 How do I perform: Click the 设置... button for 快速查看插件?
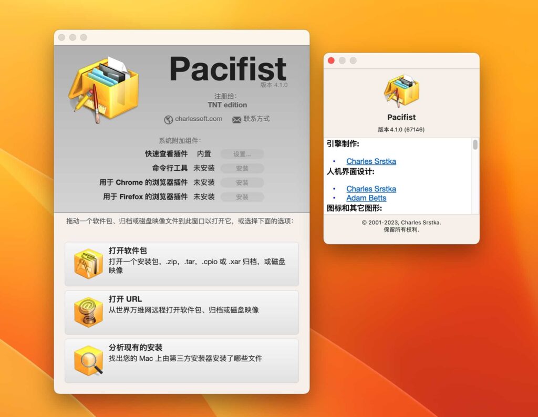point(242,154)
